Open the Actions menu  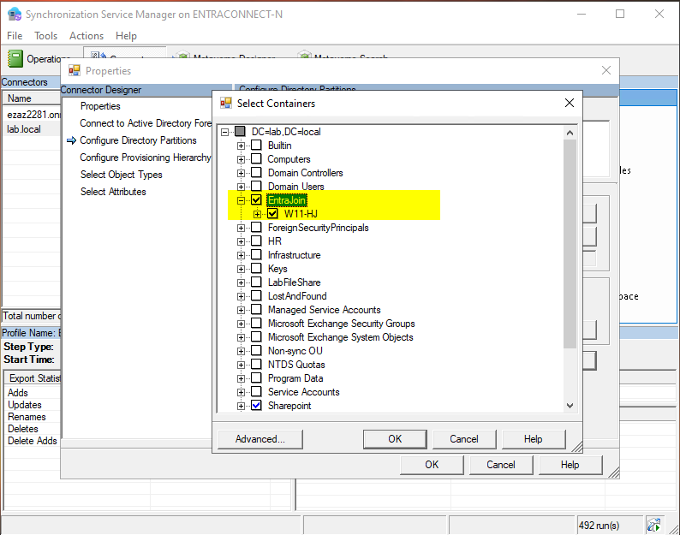tap(86, 36)
